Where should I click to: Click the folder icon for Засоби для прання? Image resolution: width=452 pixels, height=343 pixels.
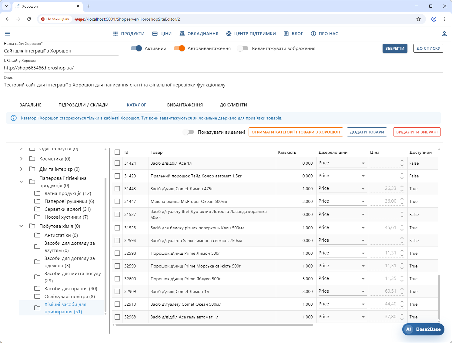pos(37,288)
